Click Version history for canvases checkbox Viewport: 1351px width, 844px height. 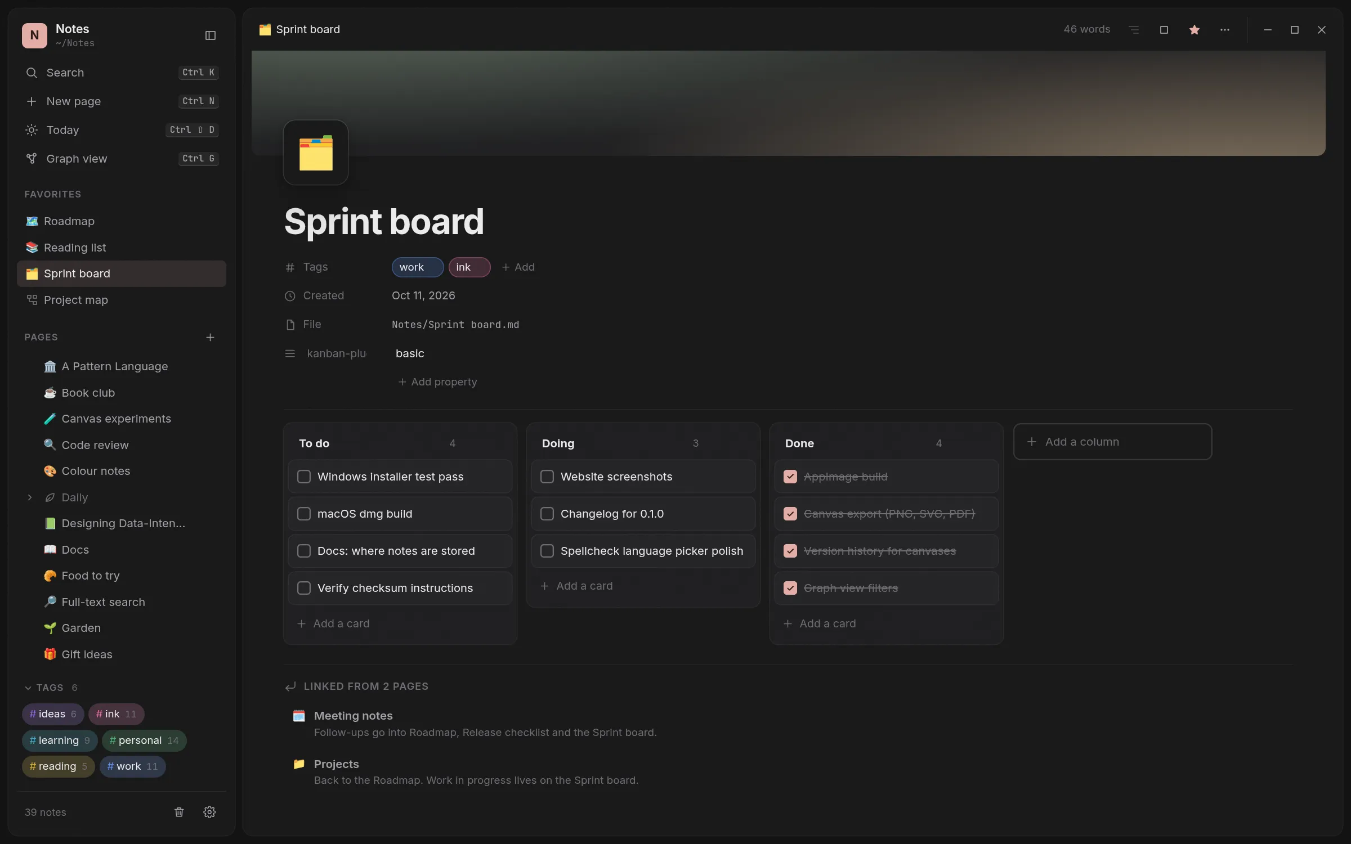pos(790,551)
